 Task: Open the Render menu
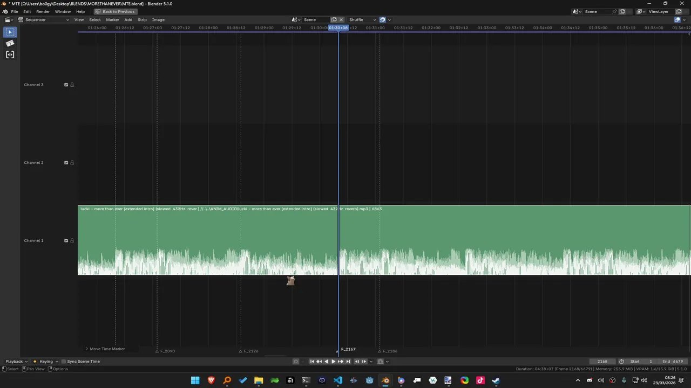click(x=43, y=11)
